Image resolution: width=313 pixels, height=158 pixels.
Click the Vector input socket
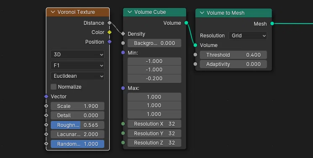[46, 97]
